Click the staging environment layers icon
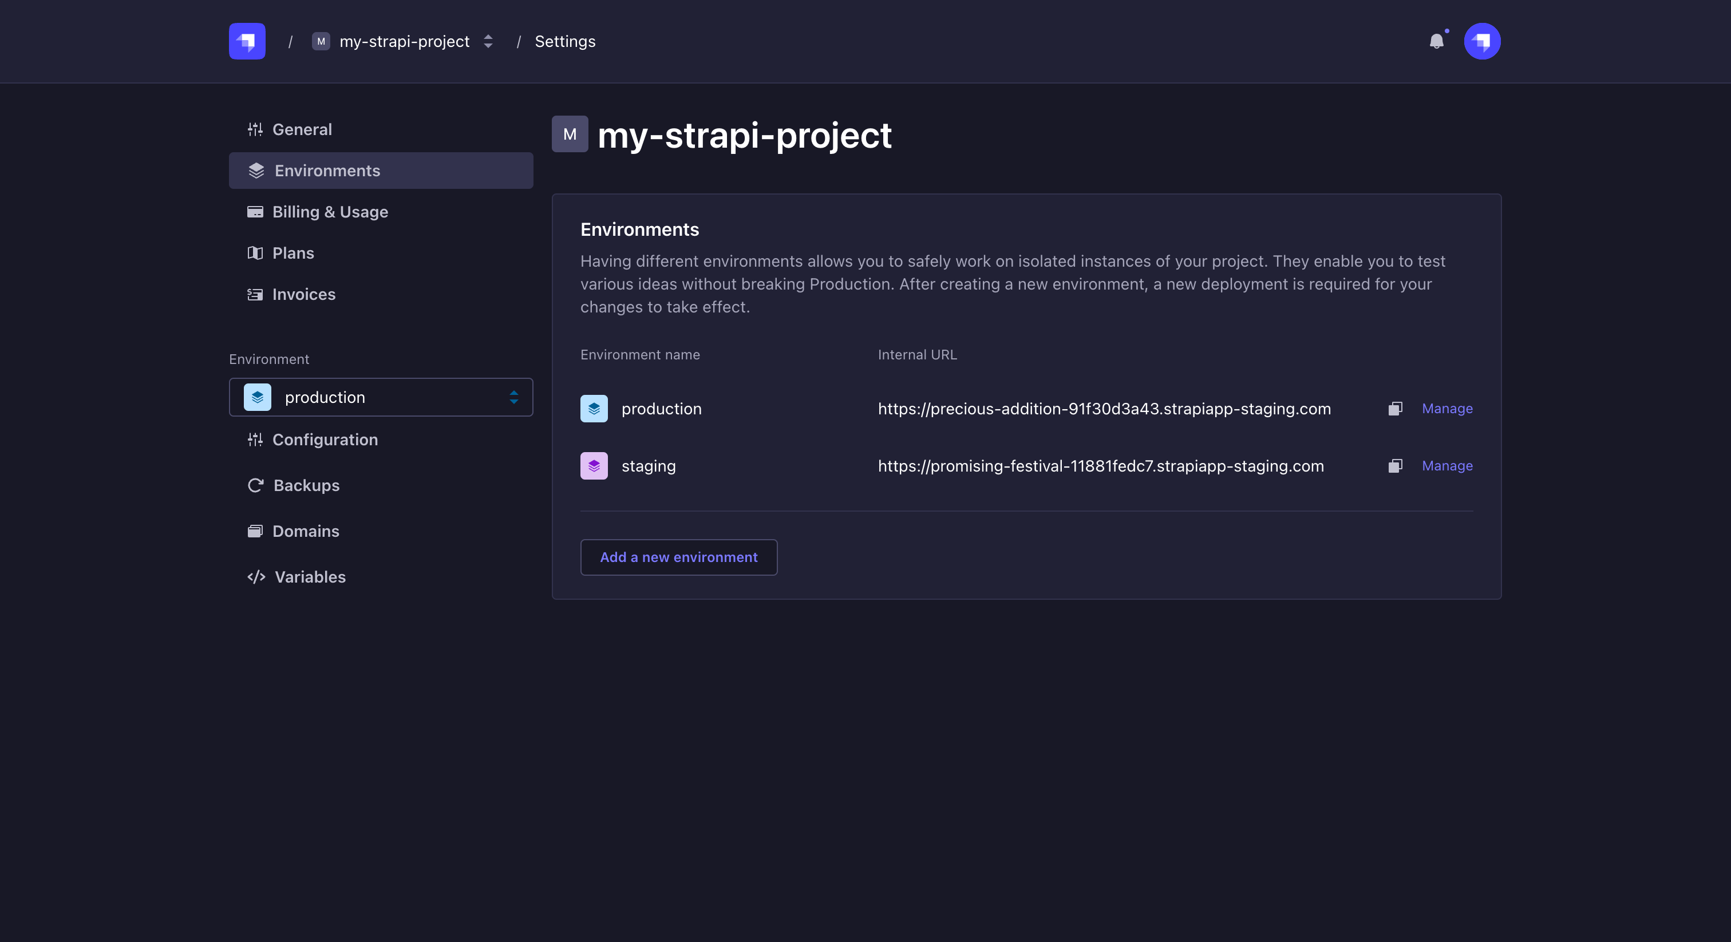This screenshot has width=1731, height=942. tap(594, 466)
